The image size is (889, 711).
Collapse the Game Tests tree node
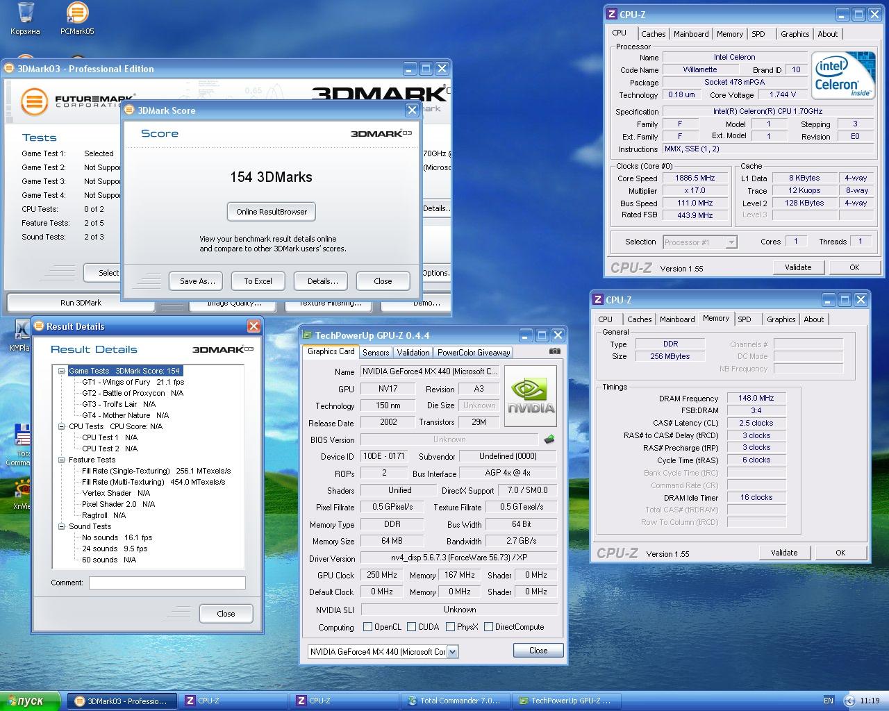62,371
